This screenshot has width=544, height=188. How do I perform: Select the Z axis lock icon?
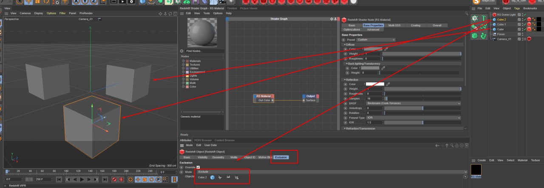[x=93, y=2]
